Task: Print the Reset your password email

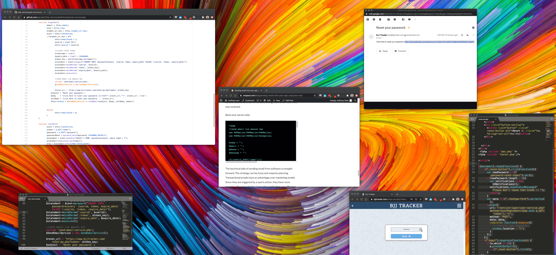Action: pos(473,28)
